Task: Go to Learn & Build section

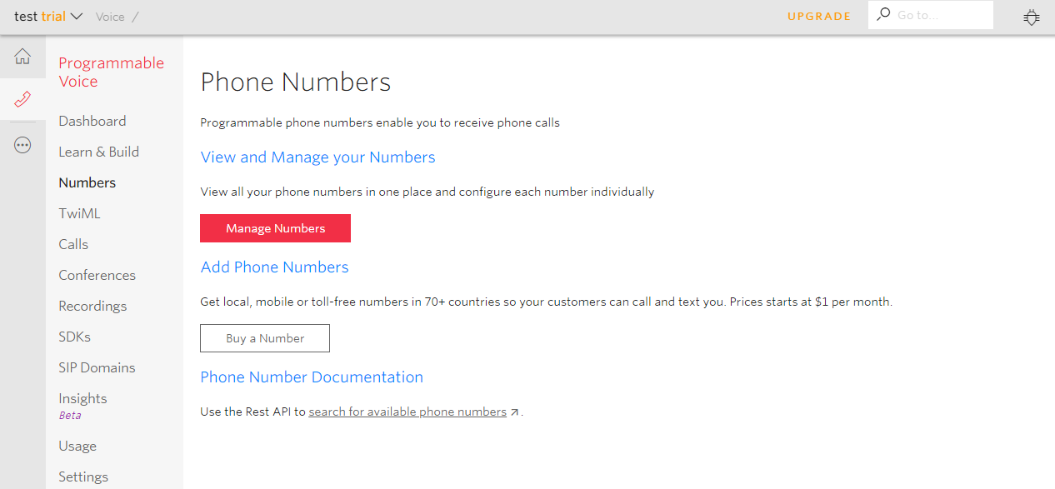Action: 98,152
